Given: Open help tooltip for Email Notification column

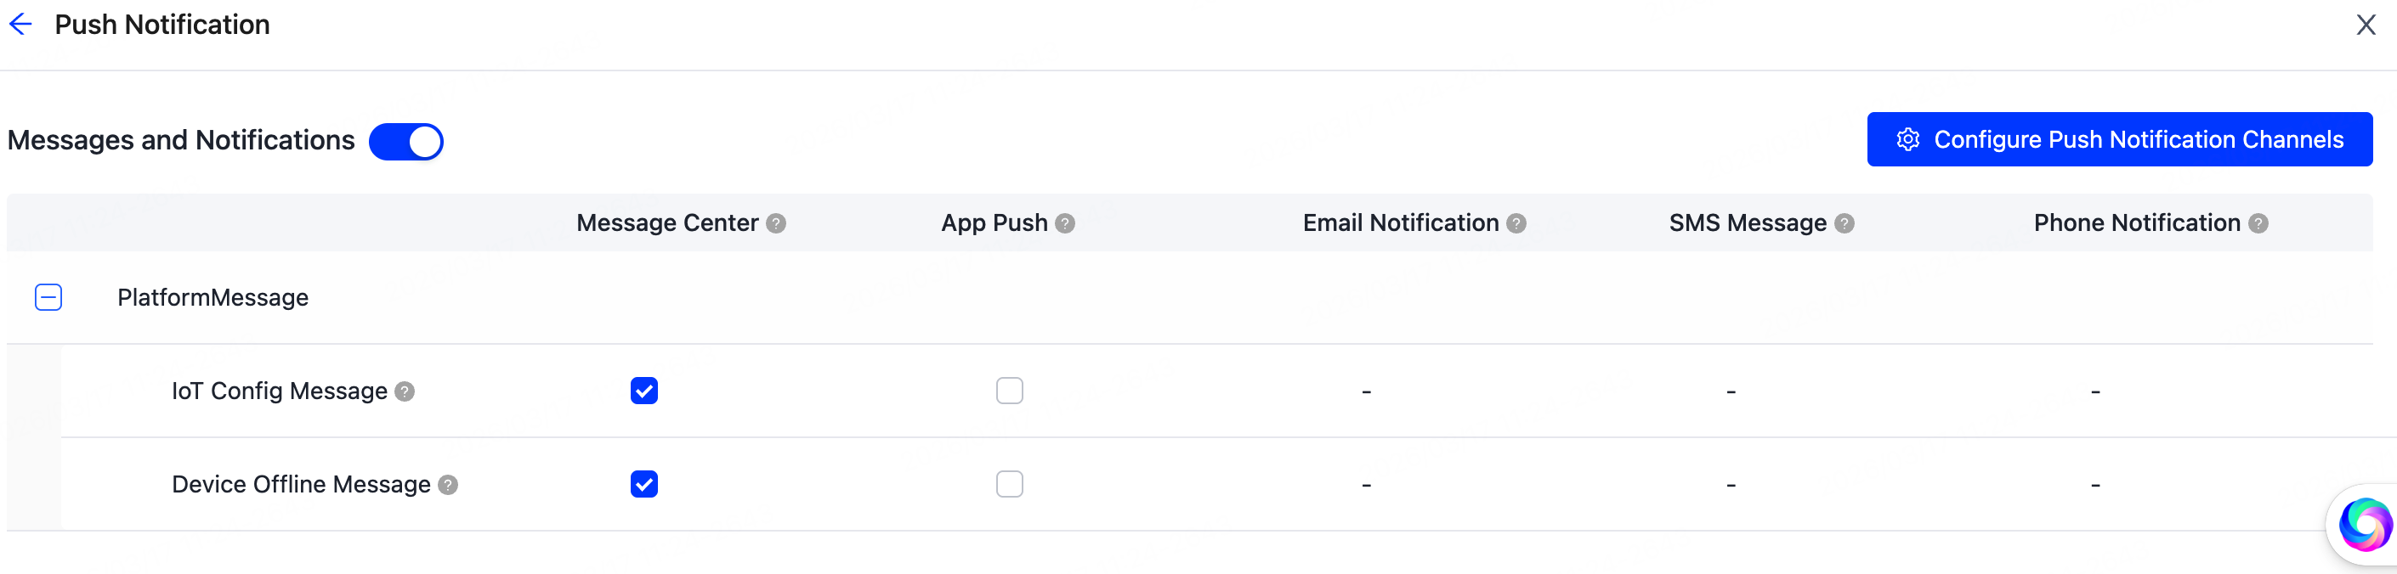Looking at the screenshot, I should click(x=1516, y=223).
